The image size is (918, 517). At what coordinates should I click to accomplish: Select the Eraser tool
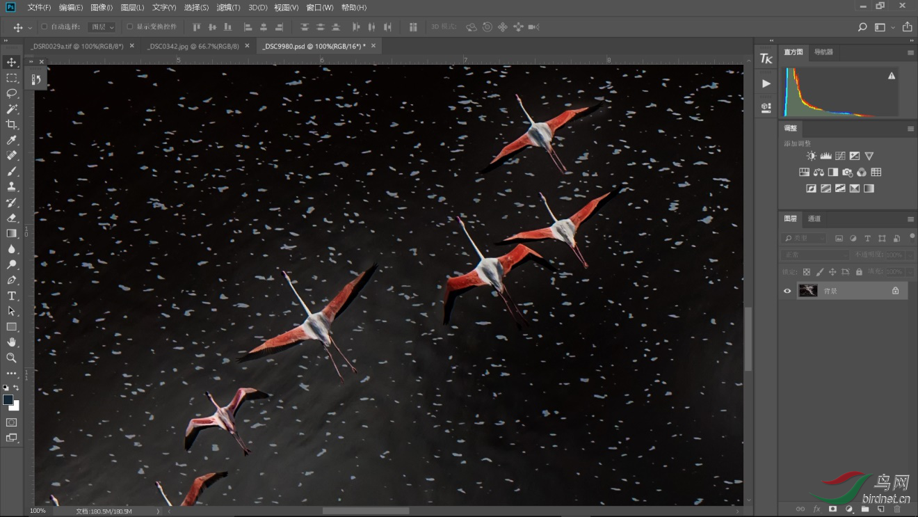(12, 218)
